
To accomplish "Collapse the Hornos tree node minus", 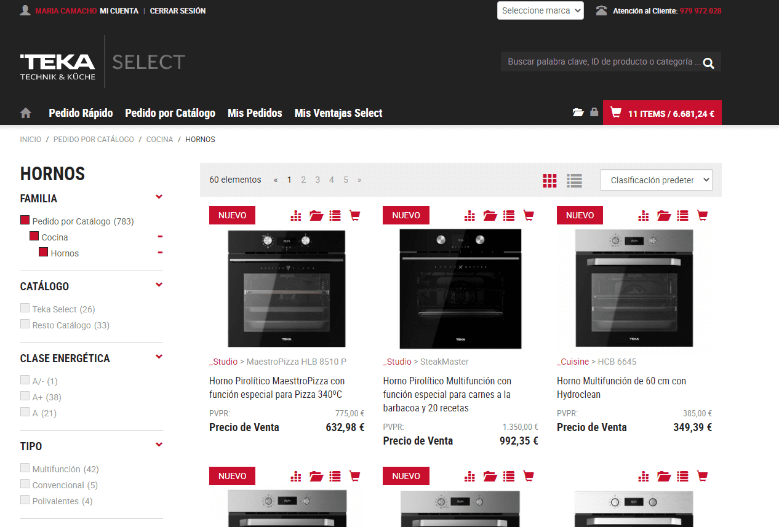I will [160, 253].
